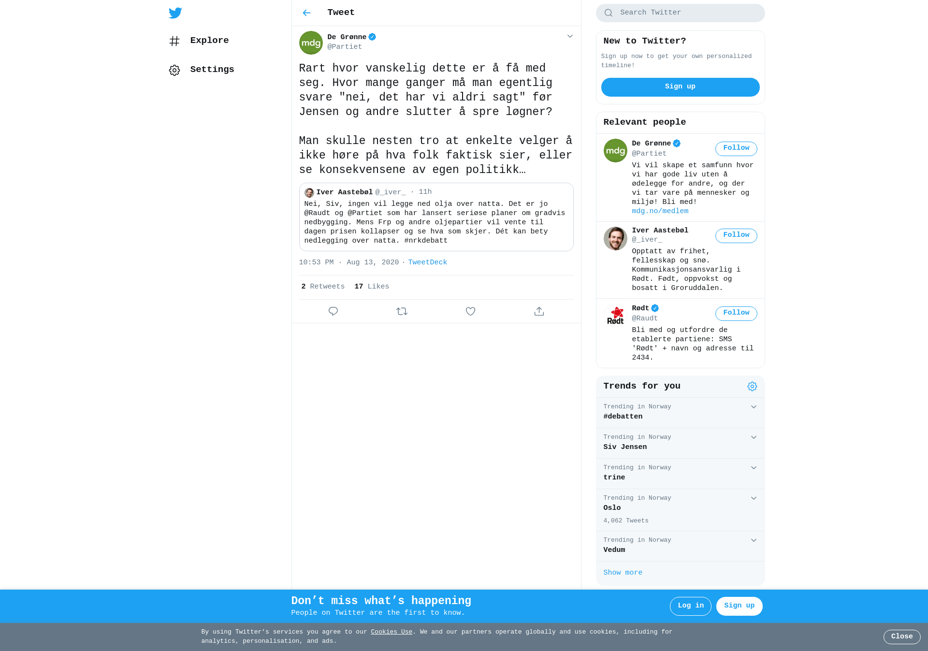Viewport: 928px width, 651px height.
Task: Expand options for Siv Jensen trend
Action: point(754,437)
